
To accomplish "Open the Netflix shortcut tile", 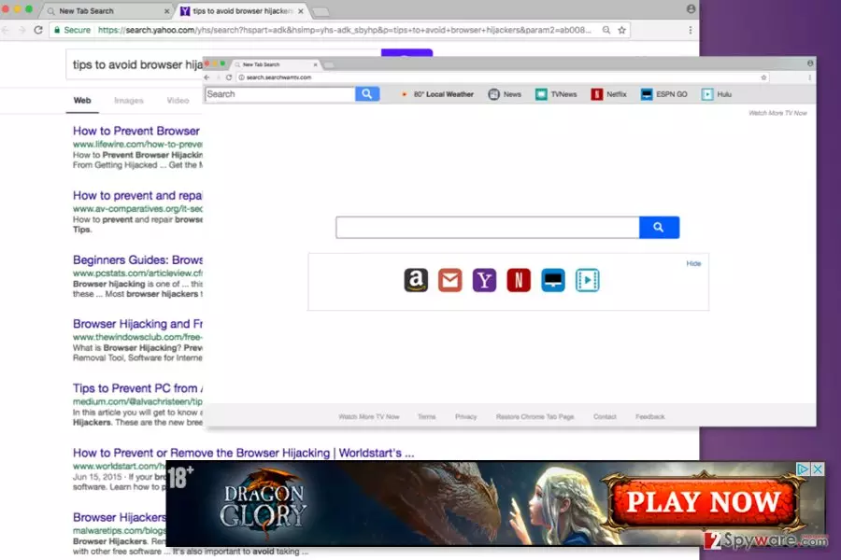I will (519, 280).
